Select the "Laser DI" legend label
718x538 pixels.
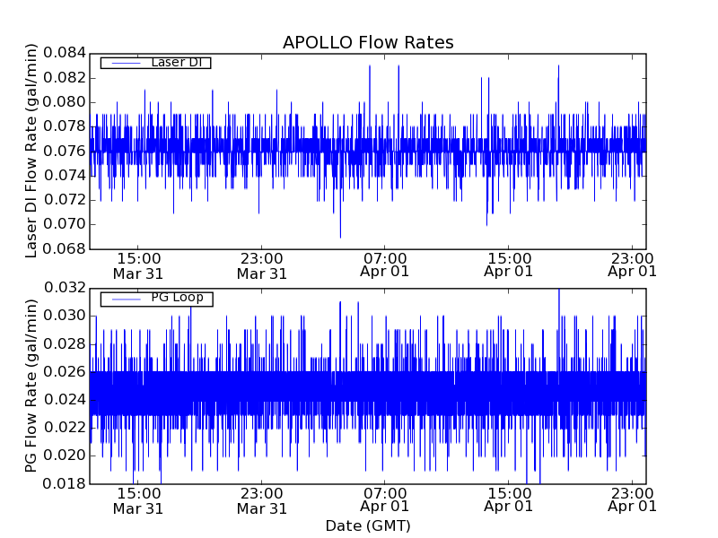pos(176,62)
